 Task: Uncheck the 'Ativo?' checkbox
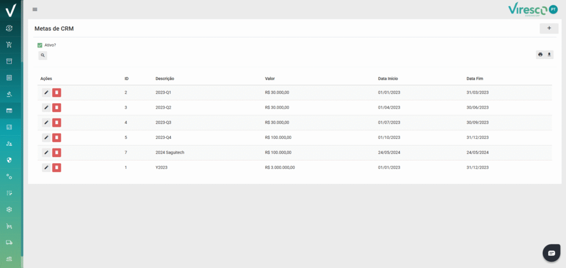click(40, 45)
